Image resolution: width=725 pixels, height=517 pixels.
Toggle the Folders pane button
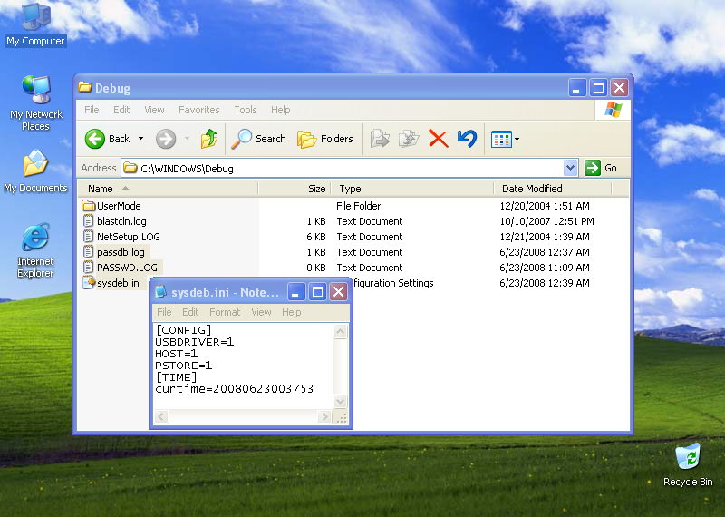[x=325, y=139]
